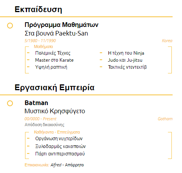The height and width of the screenshot is (173, 182).
Task: Select the Μυστικό Κρησφύγετο subtitle
Action: (x=55, y=111)
